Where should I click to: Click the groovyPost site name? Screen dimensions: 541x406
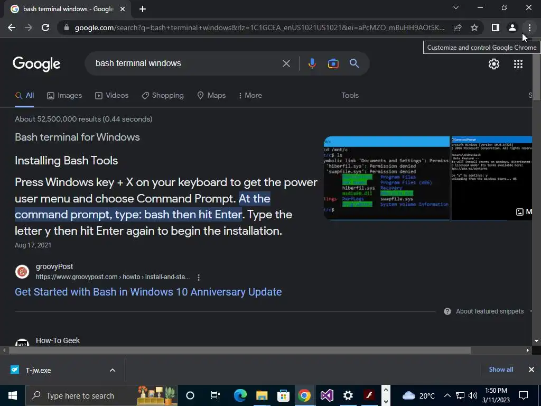point(54,266)
